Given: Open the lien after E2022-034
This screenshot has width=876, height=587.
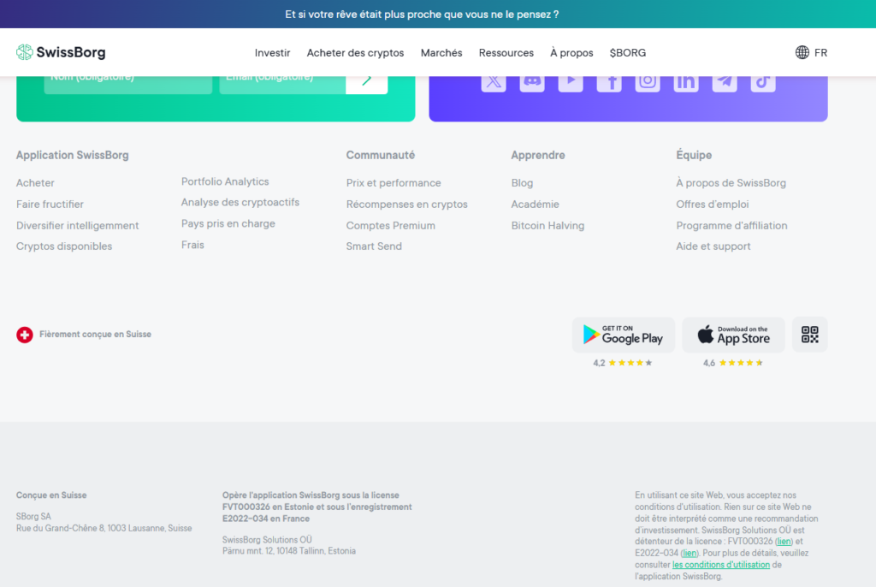Looking at the screenshot, I should [x=690, y=554].
